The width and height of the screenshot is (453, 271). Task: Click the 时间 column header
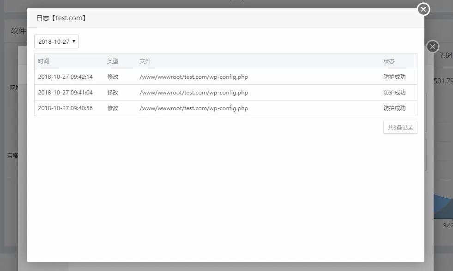[x=44, y=61]
